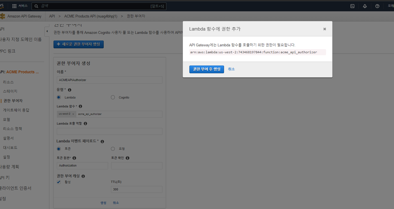Open the notifications bell icon
Viewport: 394px width, 209px height.
(365, 6)
